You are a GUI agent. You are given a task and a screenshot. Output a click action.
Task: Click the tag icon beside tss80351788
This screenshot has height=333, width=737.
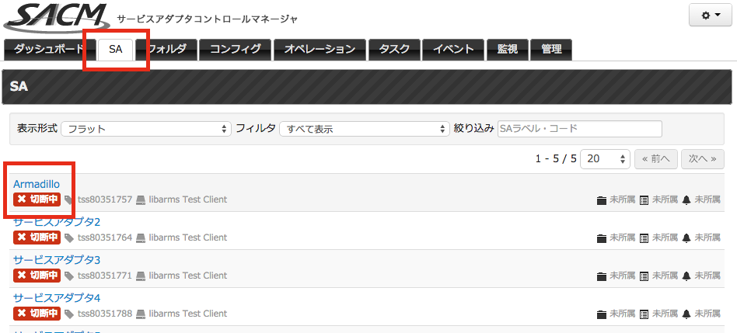pos(69,314)
